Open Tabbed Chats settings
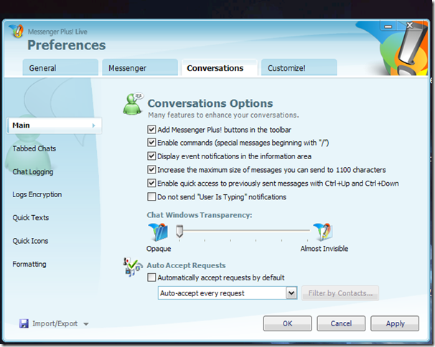This screenshot has width=435, height=347. pyautogui.click(x=34, y=148)
